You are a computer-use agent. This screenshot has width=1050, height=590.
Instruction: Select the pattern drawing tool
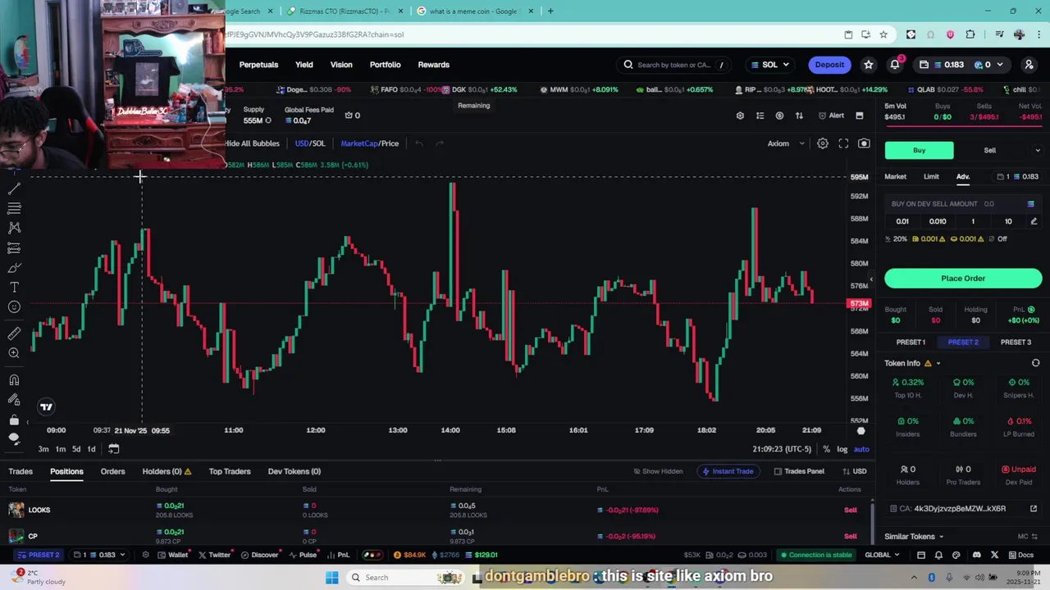pyautogui.click(x=14, y=228)
